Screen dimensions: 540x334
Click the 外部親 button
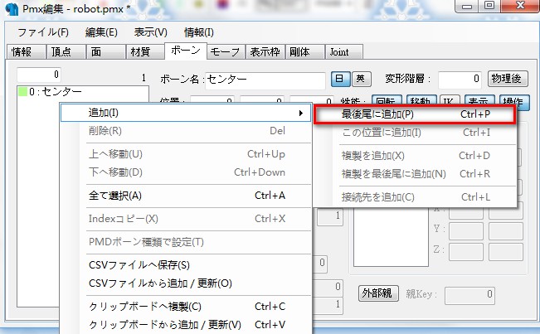(x=378, y=293)
